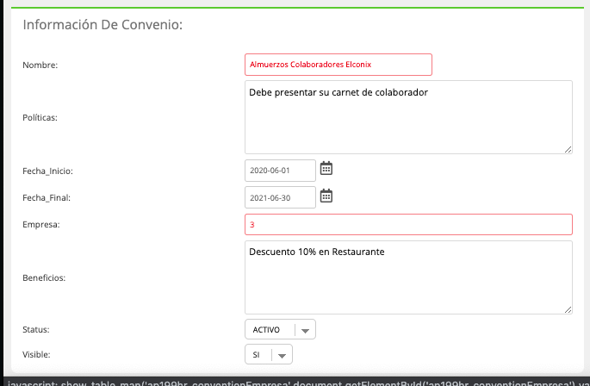Open calendar picker for Fecha_Inicio
The height and width of the screenshot is (386, 590).
point(326,168)
